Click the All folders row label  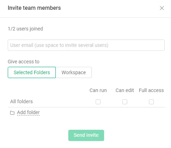click(21, 101)
